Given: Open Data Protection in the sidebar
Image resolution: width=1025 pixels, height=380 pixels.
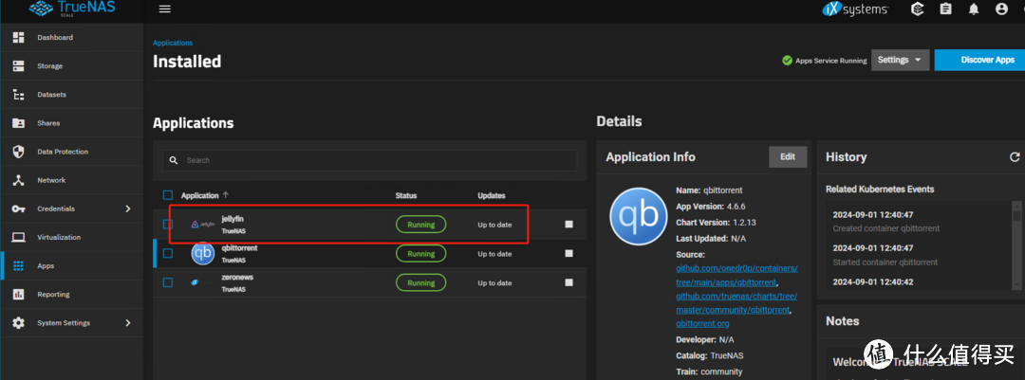Looking at the screenshot, I should (62, 152).
